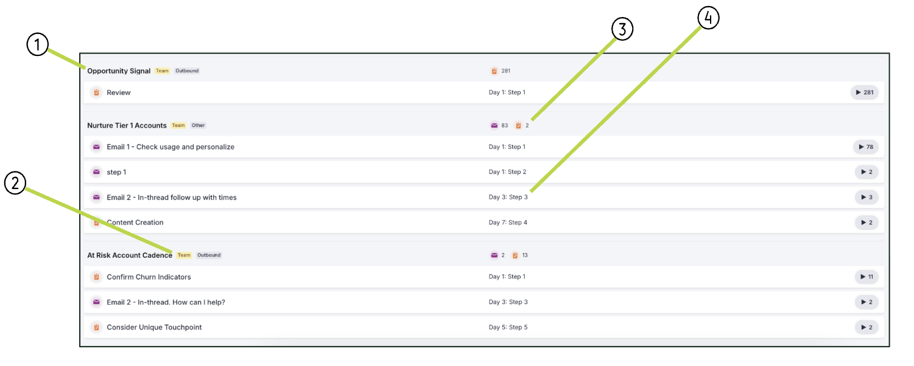Start play button for Email 2 - How can I help?

coord(867,302)
